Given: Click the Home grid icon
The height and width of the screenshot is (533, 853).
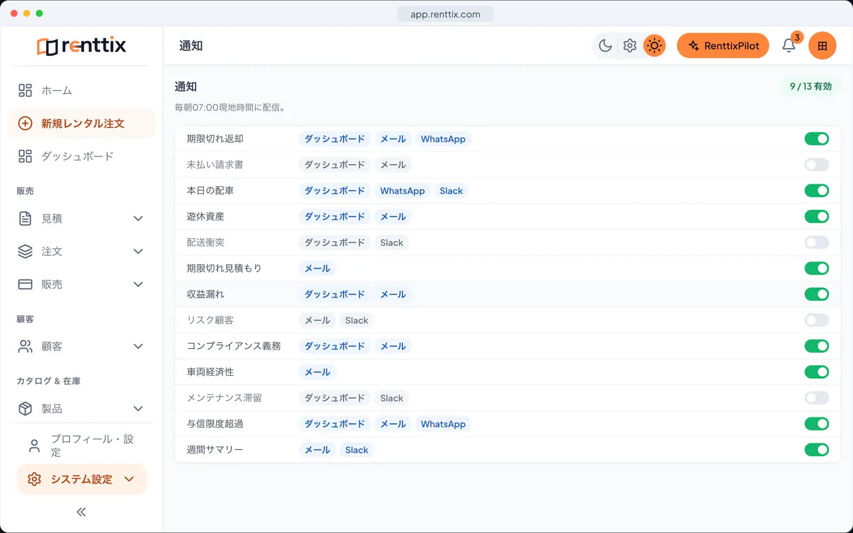Looking at the screenshot, I should tap(25, 91).
